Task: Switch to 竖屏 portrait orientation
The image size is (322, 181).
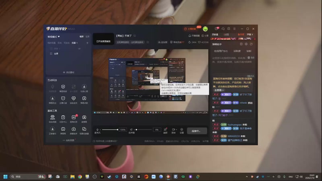Action: click(x=87, y=37)
